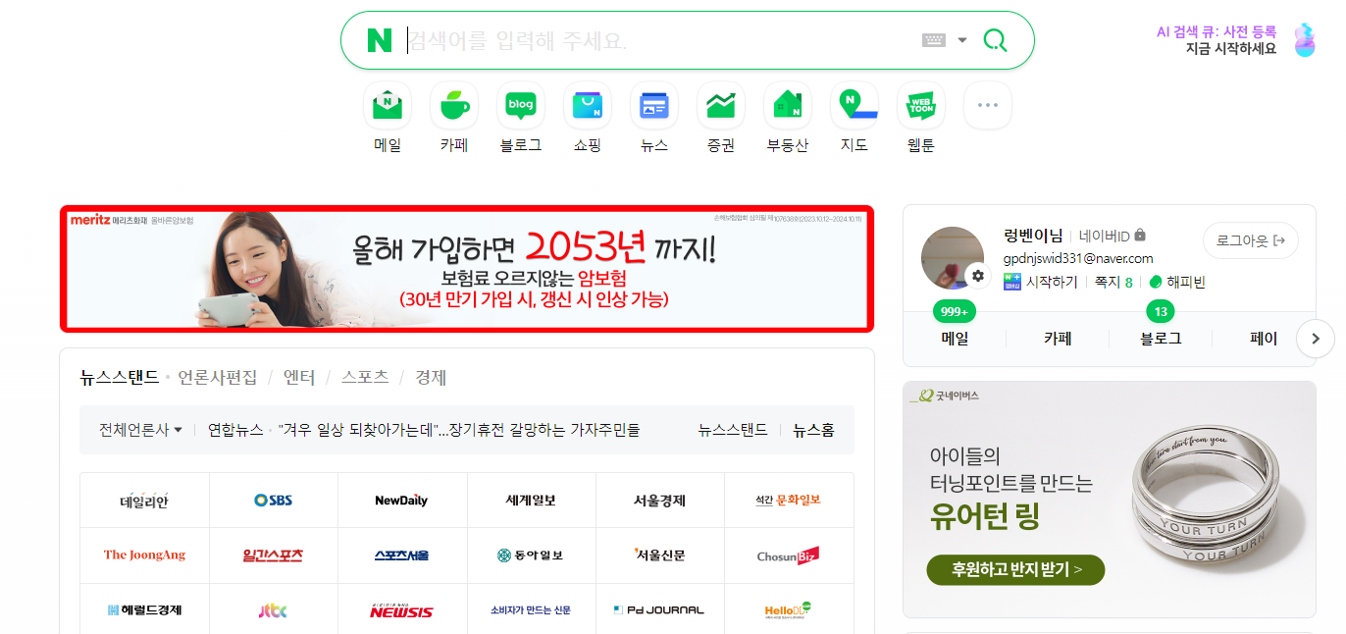
Task: Switch to the 스포츠 tab
Action: tap(365, 378)
